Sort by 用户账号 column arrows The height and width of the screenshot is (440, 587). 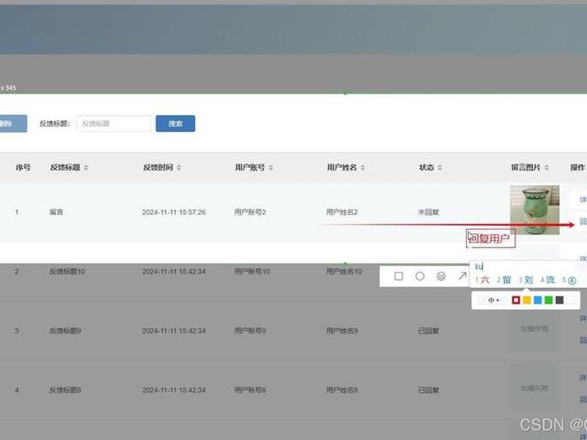point(271,168)
